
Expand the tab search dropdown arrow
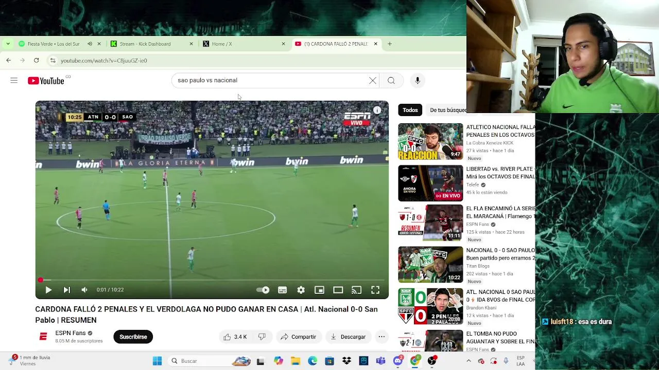8,44
